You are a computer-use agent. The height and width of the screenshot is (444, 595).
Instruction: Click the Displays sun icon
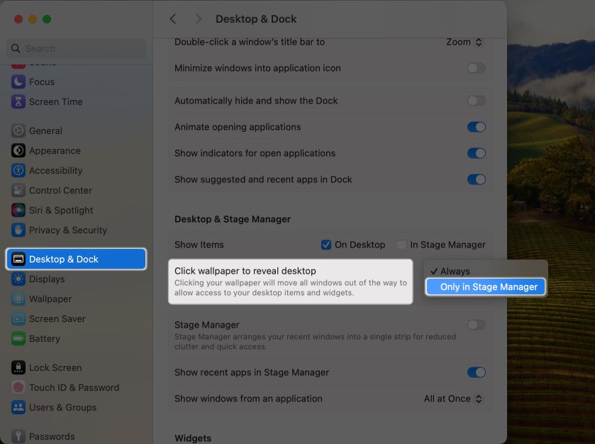[18, 279]
